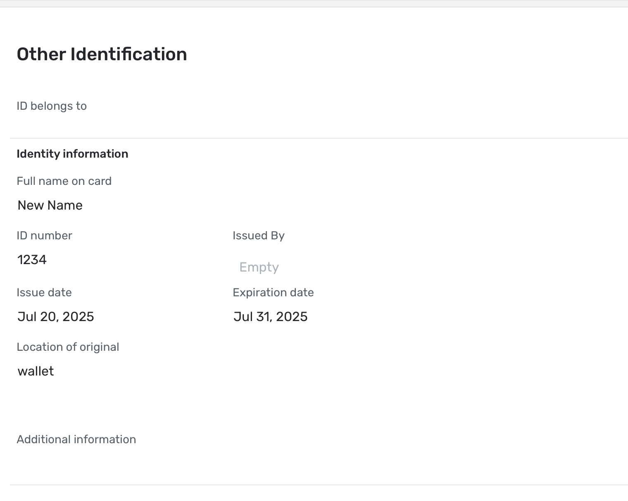Open the Expiration date Jul 31, 2025

[x=271, y=317]
